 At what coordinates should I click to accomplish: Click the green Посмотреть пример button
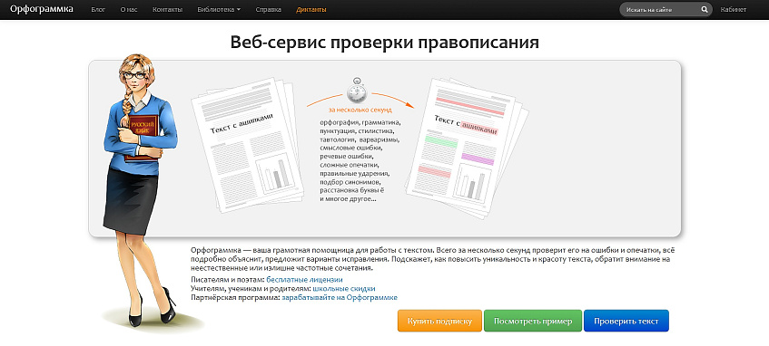tap(533, 321)
